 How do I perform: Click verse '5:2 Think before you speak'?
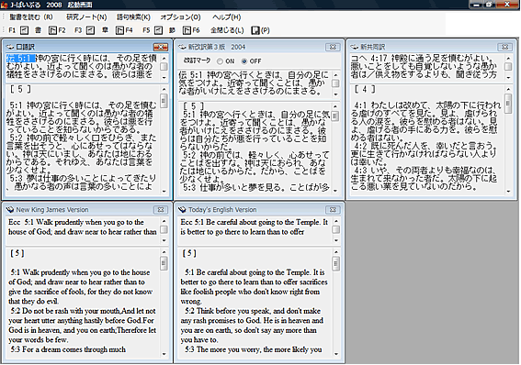point(253,311)
